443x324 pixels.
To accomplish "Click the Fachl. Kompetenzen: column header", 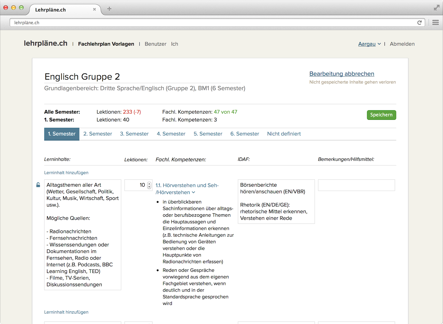I will [x=181, y=159].
